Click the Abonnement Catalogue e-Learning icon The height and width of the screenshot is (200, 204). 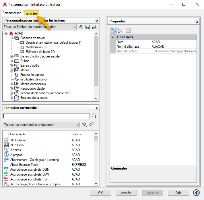(x=6, y=159)
